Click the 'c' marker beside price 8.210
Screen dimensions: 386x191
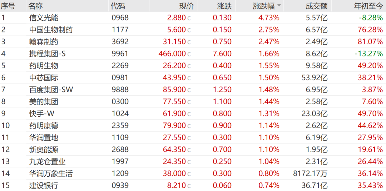pos(189,186)
